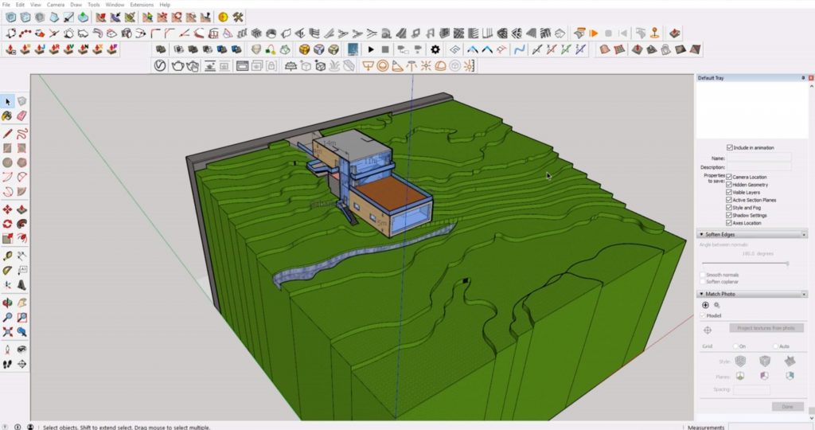The width and height of the screenshot is (815, 430).
Task: Collapse the Match Photo panel
Action: 701,295
